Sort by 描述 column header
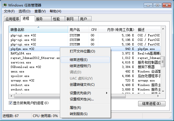The width and height of the screenshot is (174, 121). (x=148, y=30)
